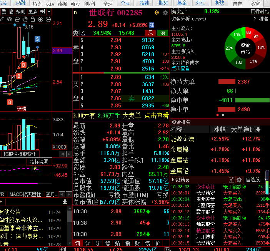The width and height of the screenshot is (270, 251).
Task: Click the 指标说明 button
Action: pyautogui.click(x=39, y=162)
